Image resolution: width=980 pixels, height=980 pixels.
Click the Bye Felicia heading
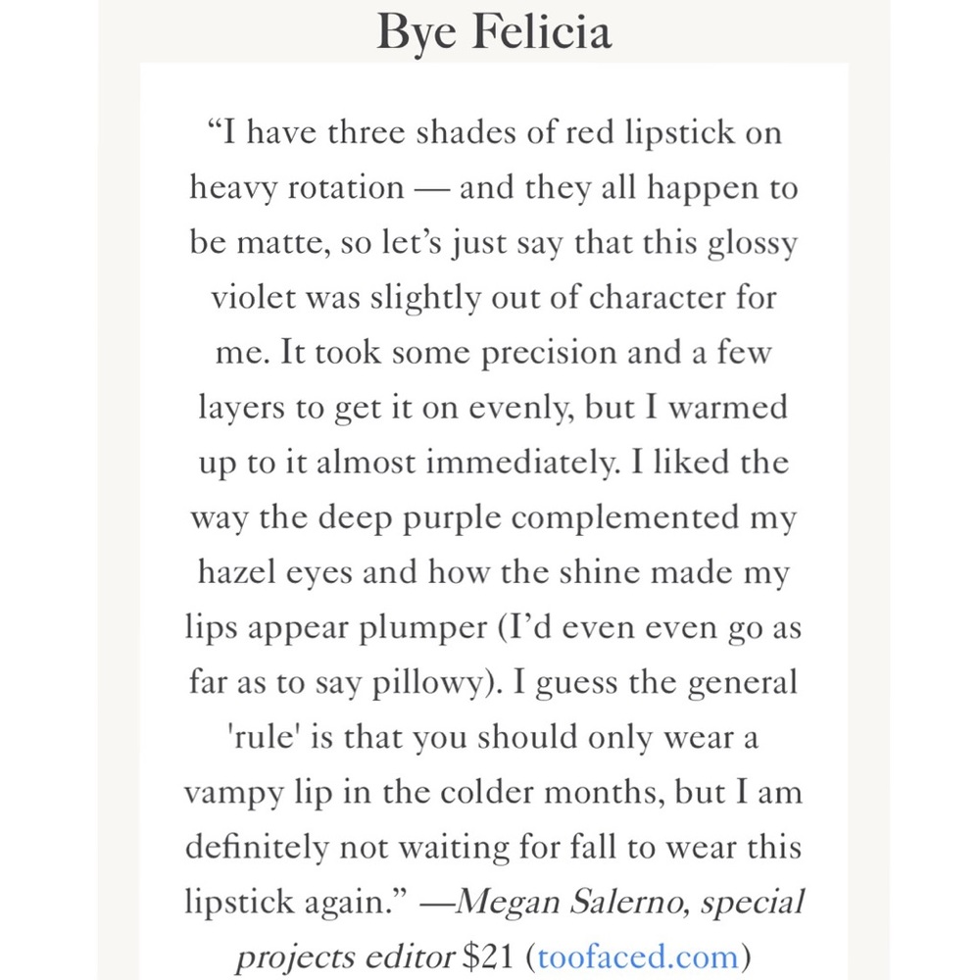tap(494, 32)
